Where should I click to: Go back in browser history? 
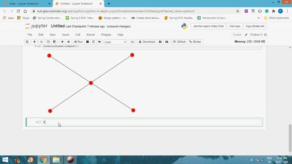point(5,11)
